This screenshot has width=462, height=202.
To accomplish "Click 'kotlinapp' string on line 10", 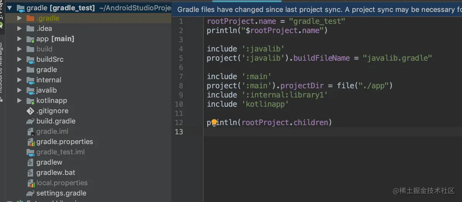I will (x=265, y=104).
